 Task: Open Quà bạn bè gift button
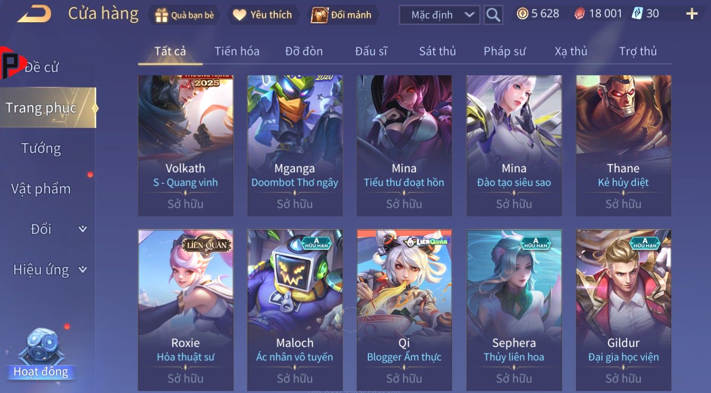tap(185, 15)
